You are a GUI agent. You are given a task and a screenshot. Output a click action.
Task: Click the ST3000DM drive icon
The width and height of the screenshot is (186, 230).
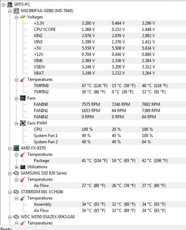pos(16,192)
